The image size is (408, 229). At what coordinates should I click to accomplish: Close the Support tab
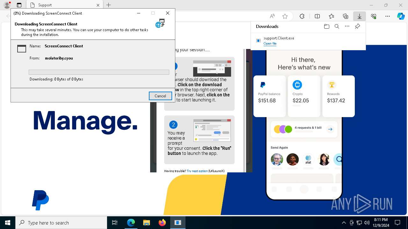click(x=98, y=5)
